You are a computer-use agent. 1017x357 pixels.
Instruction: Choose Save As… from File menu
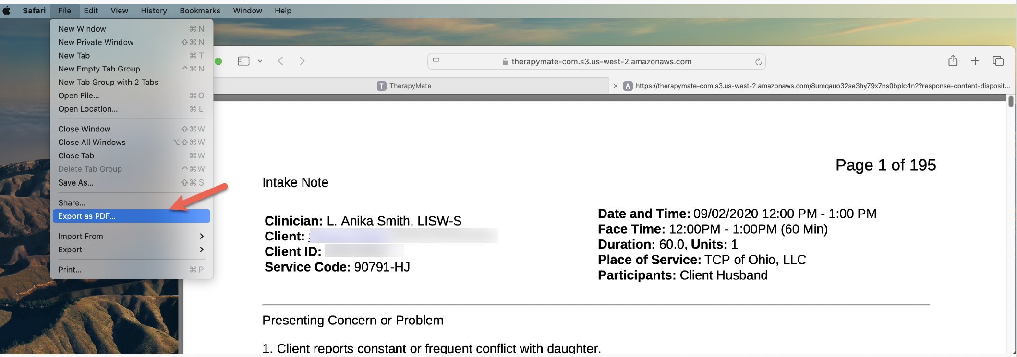[132, 182]
